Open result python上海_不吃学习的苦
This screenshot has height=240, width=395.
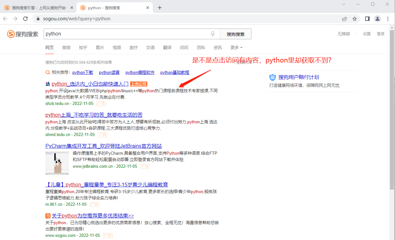pos(94,115)
